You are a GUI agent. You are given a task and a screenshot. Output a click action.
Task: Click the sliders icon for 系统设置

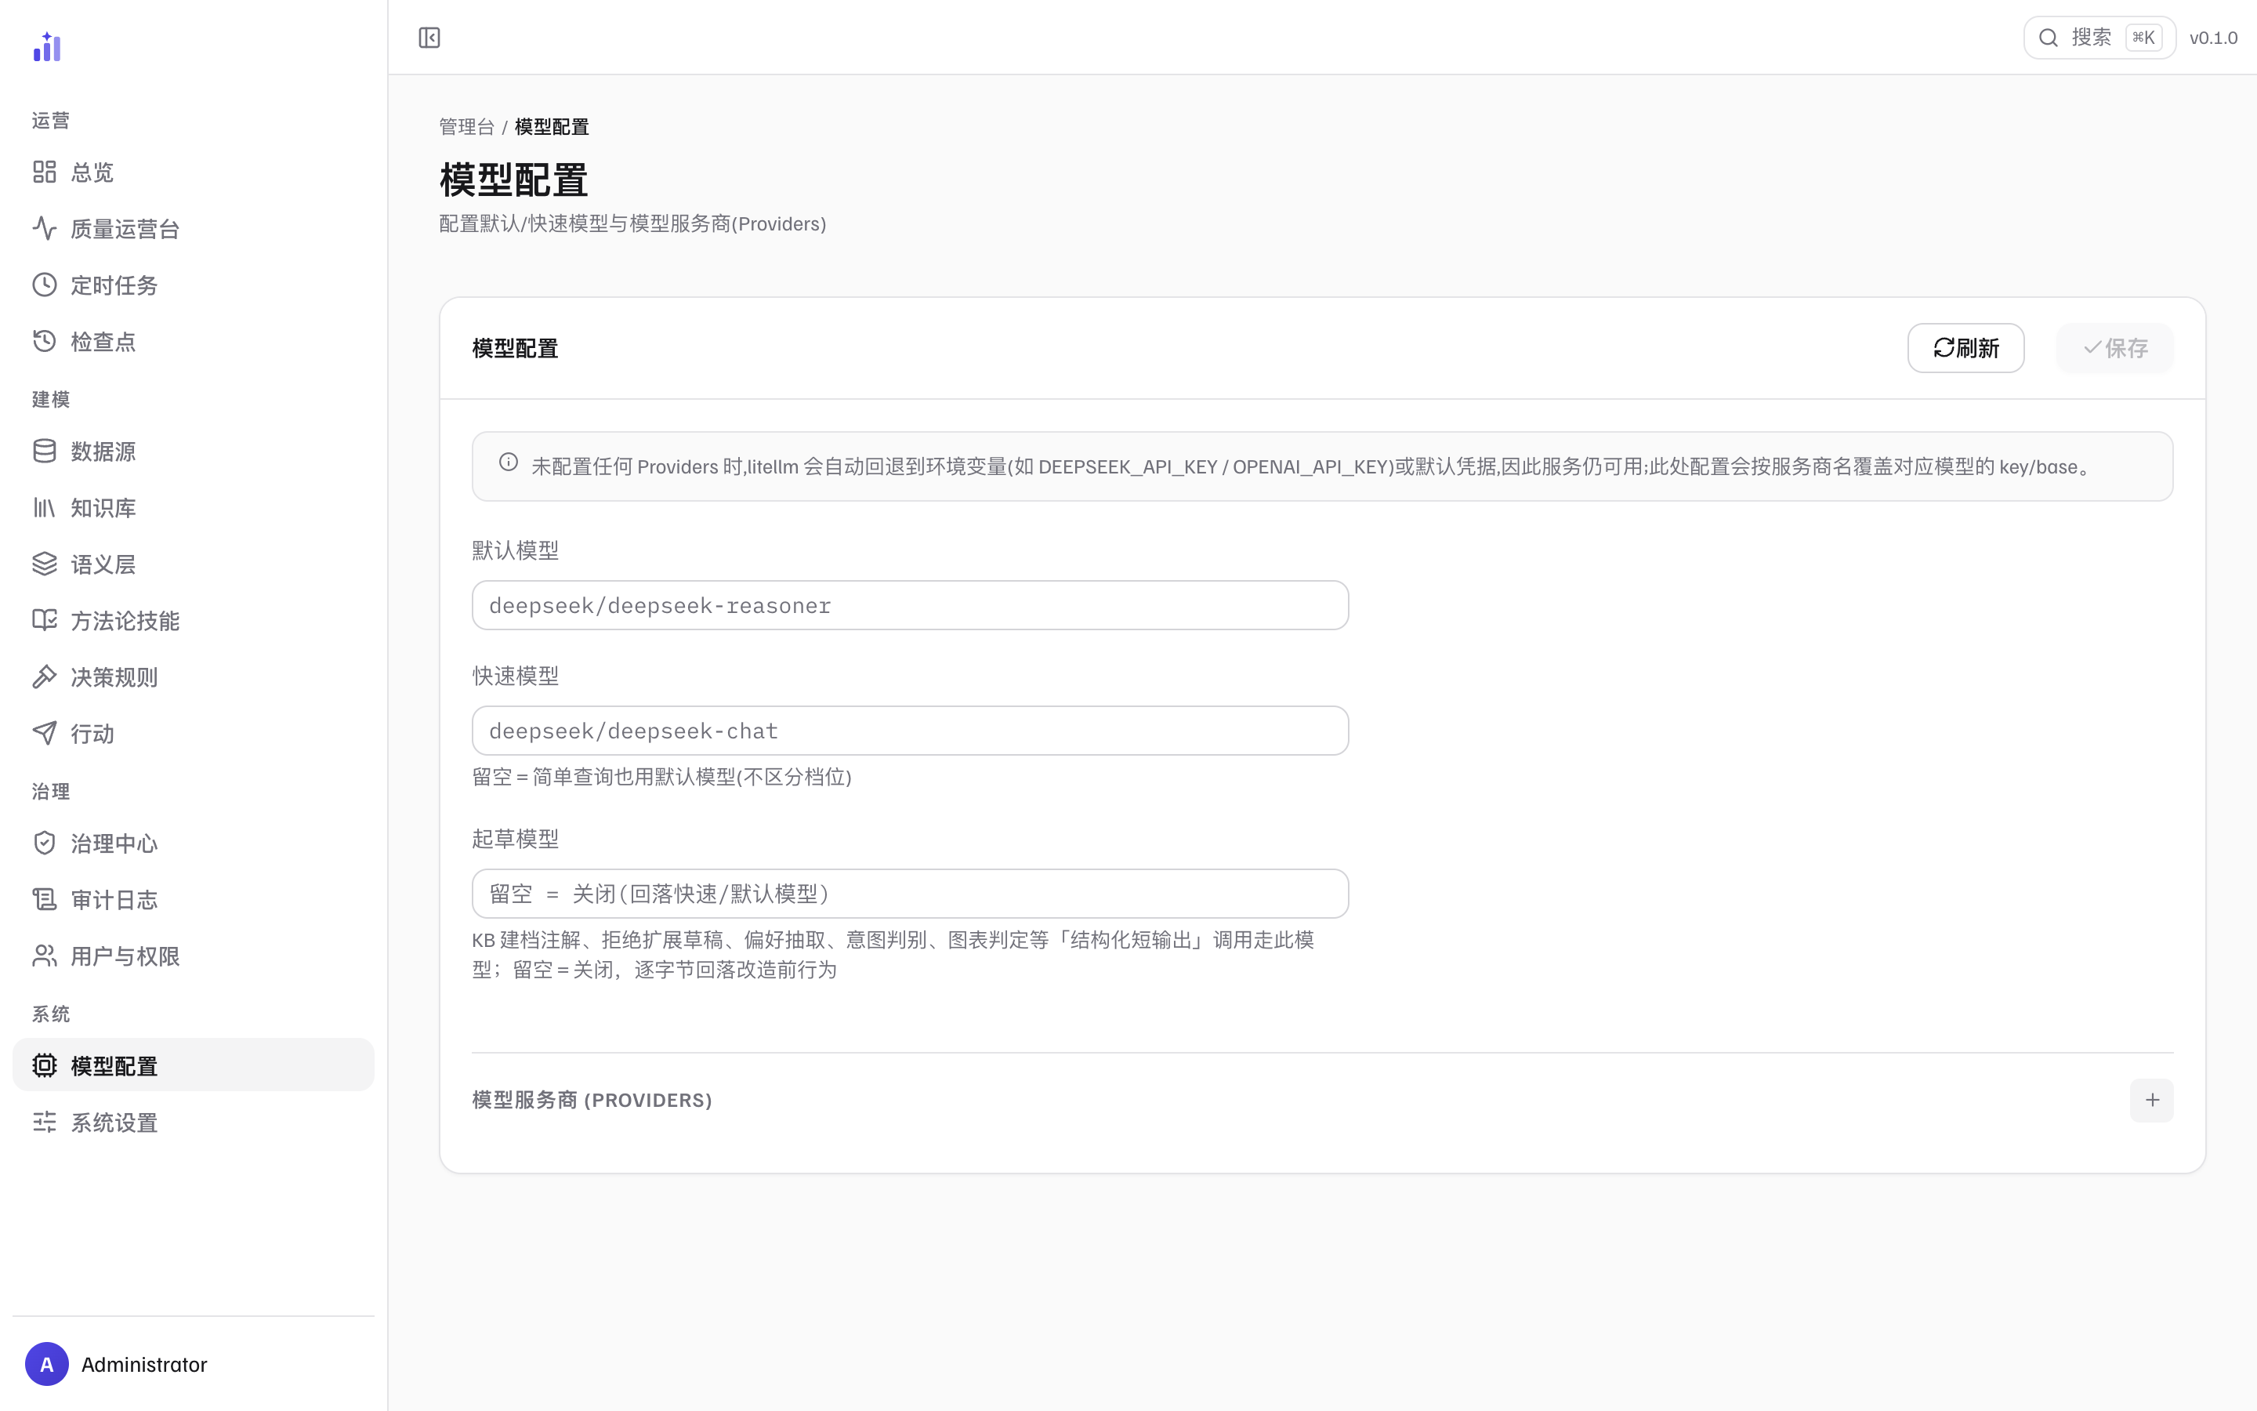coord(45,1123)
